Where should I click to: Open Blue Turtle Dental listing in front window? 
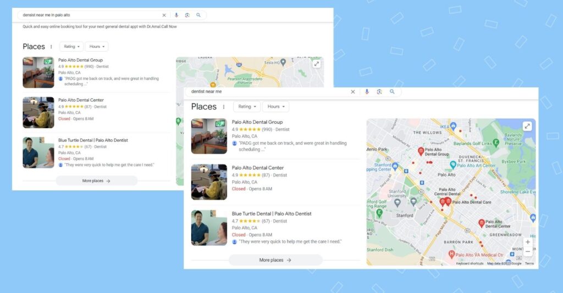(272, 214)
